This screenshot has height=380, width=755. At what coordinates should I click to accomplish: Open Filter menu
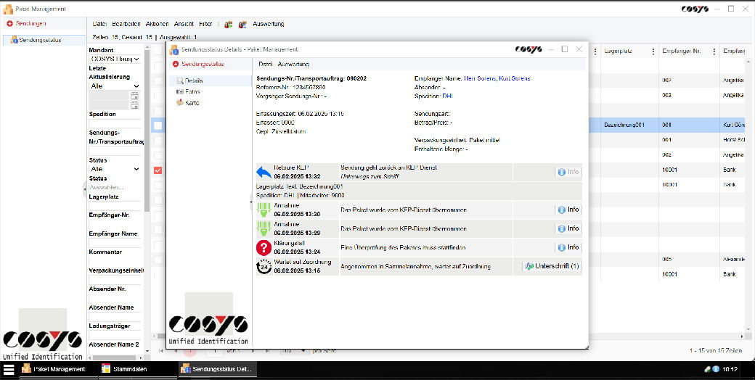(205, 24)
